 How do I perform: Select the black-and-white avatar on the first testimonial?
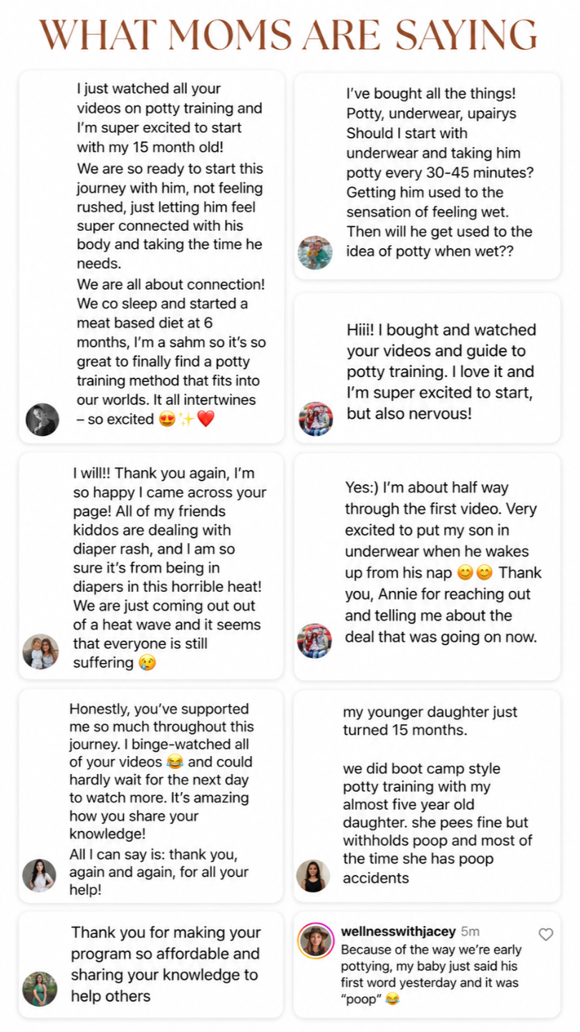click(x=42, y=419)
